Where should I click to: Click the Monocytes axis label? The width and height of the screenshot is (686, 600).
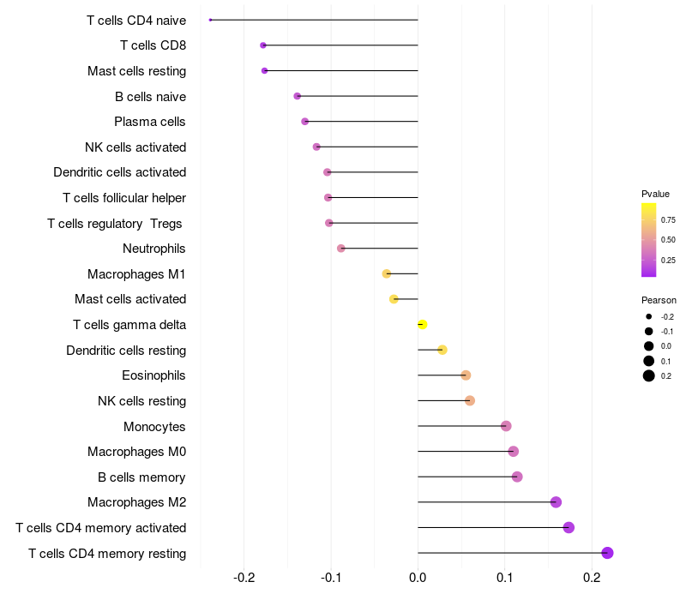(154, 427)
